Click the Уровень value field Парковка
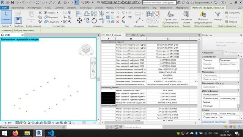 pyautogui.click(x=228, y=60)
